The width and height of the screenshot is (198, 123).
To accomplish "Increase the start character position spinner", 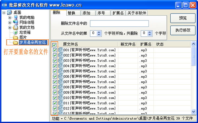I will pos(99,32).
